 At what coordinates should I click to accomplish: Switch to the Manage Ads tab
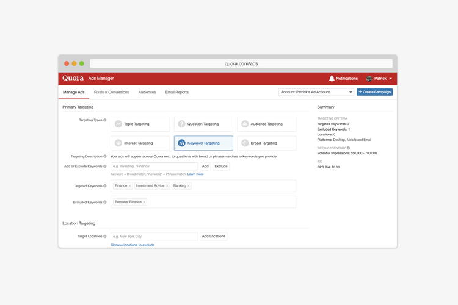tap(74, 92)
